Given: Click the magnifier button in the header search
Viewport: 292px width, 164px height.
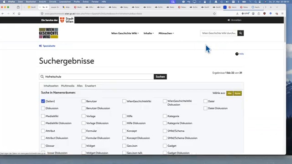Looking at the screenshot, I should [x=240, y=33].
